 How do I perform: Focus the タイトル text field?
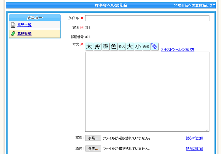point(147,18)
